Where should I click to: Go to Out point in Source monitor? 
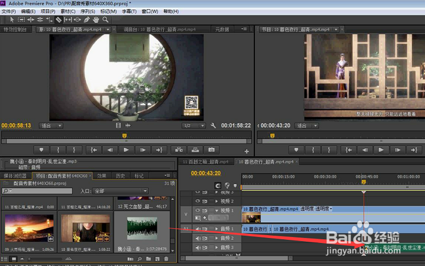159,149
